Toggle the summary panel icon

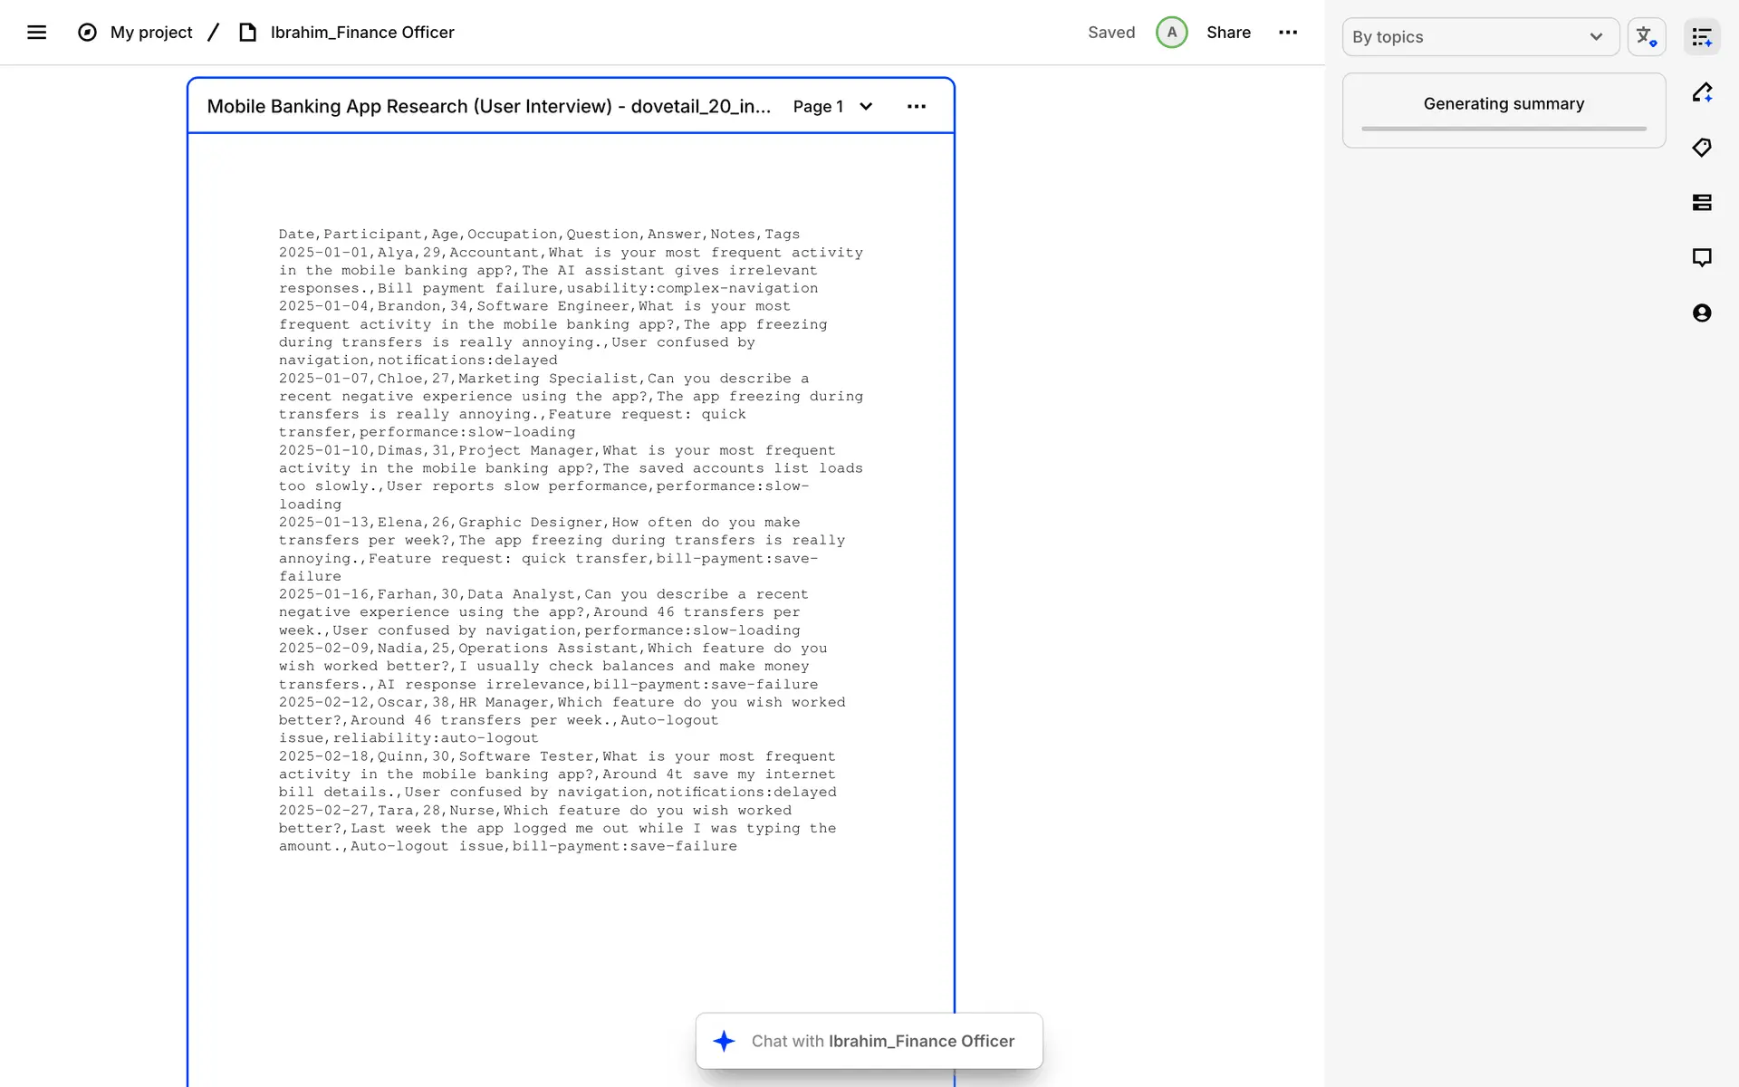pos(1702,37)
